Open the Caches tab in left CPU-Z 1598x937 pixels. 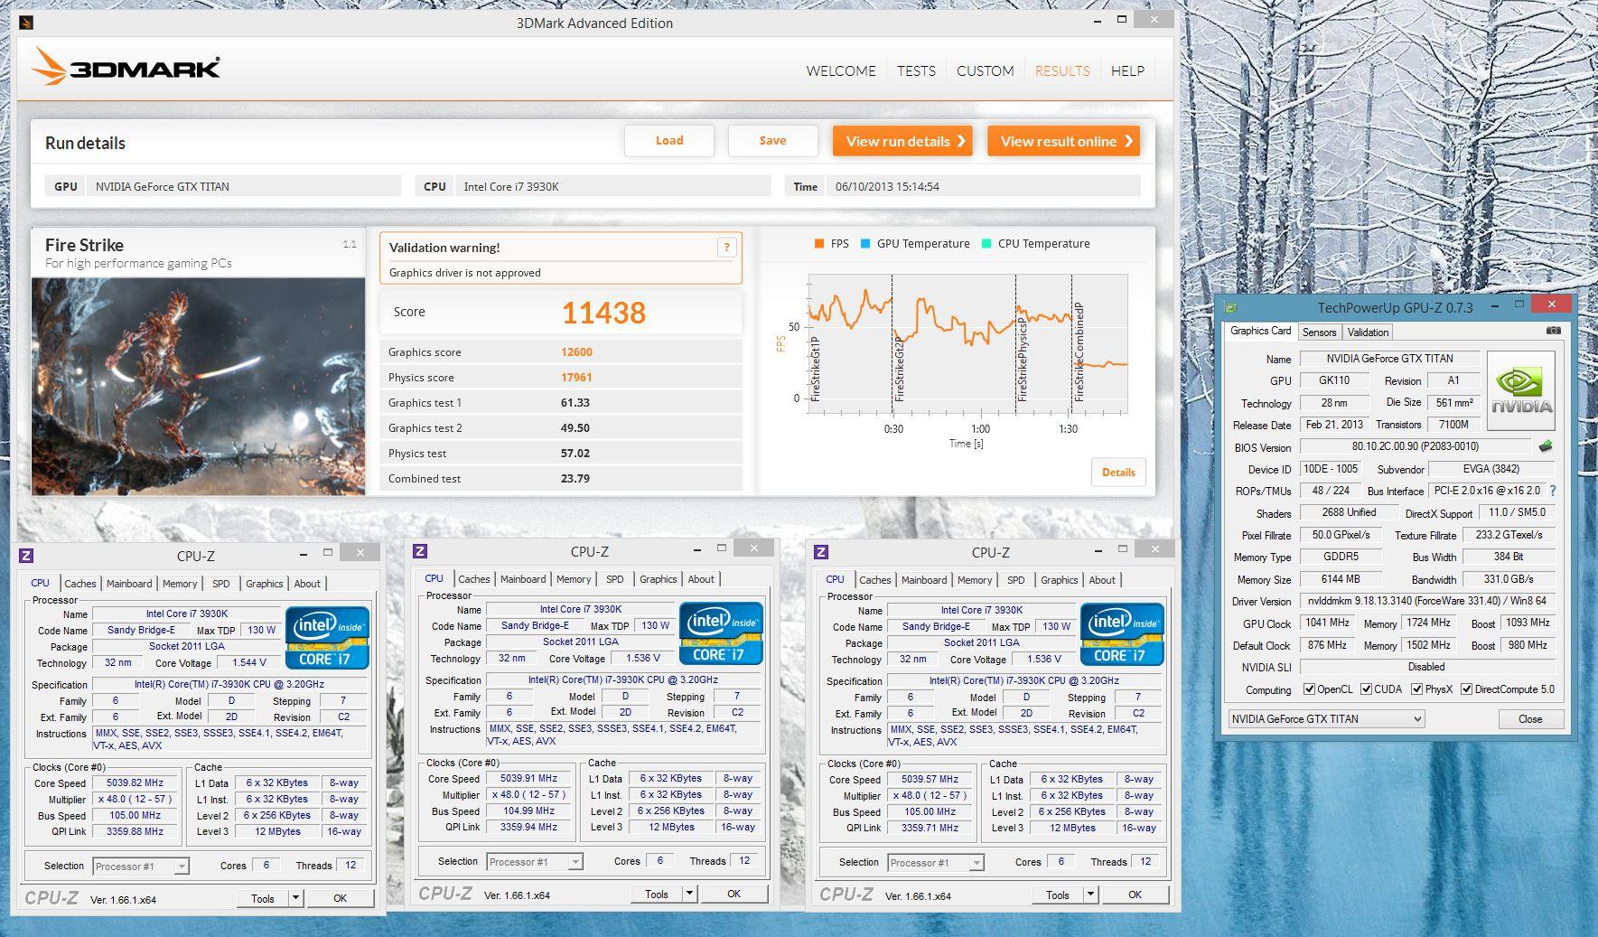click(x=80, y=584)
